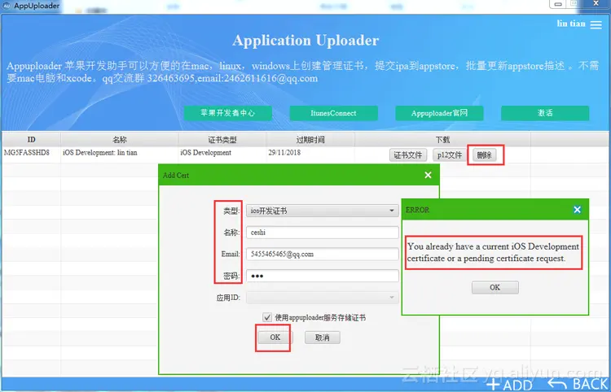
Task: Open the 应用ID dropdown
Action: click(x=323, y=298)
